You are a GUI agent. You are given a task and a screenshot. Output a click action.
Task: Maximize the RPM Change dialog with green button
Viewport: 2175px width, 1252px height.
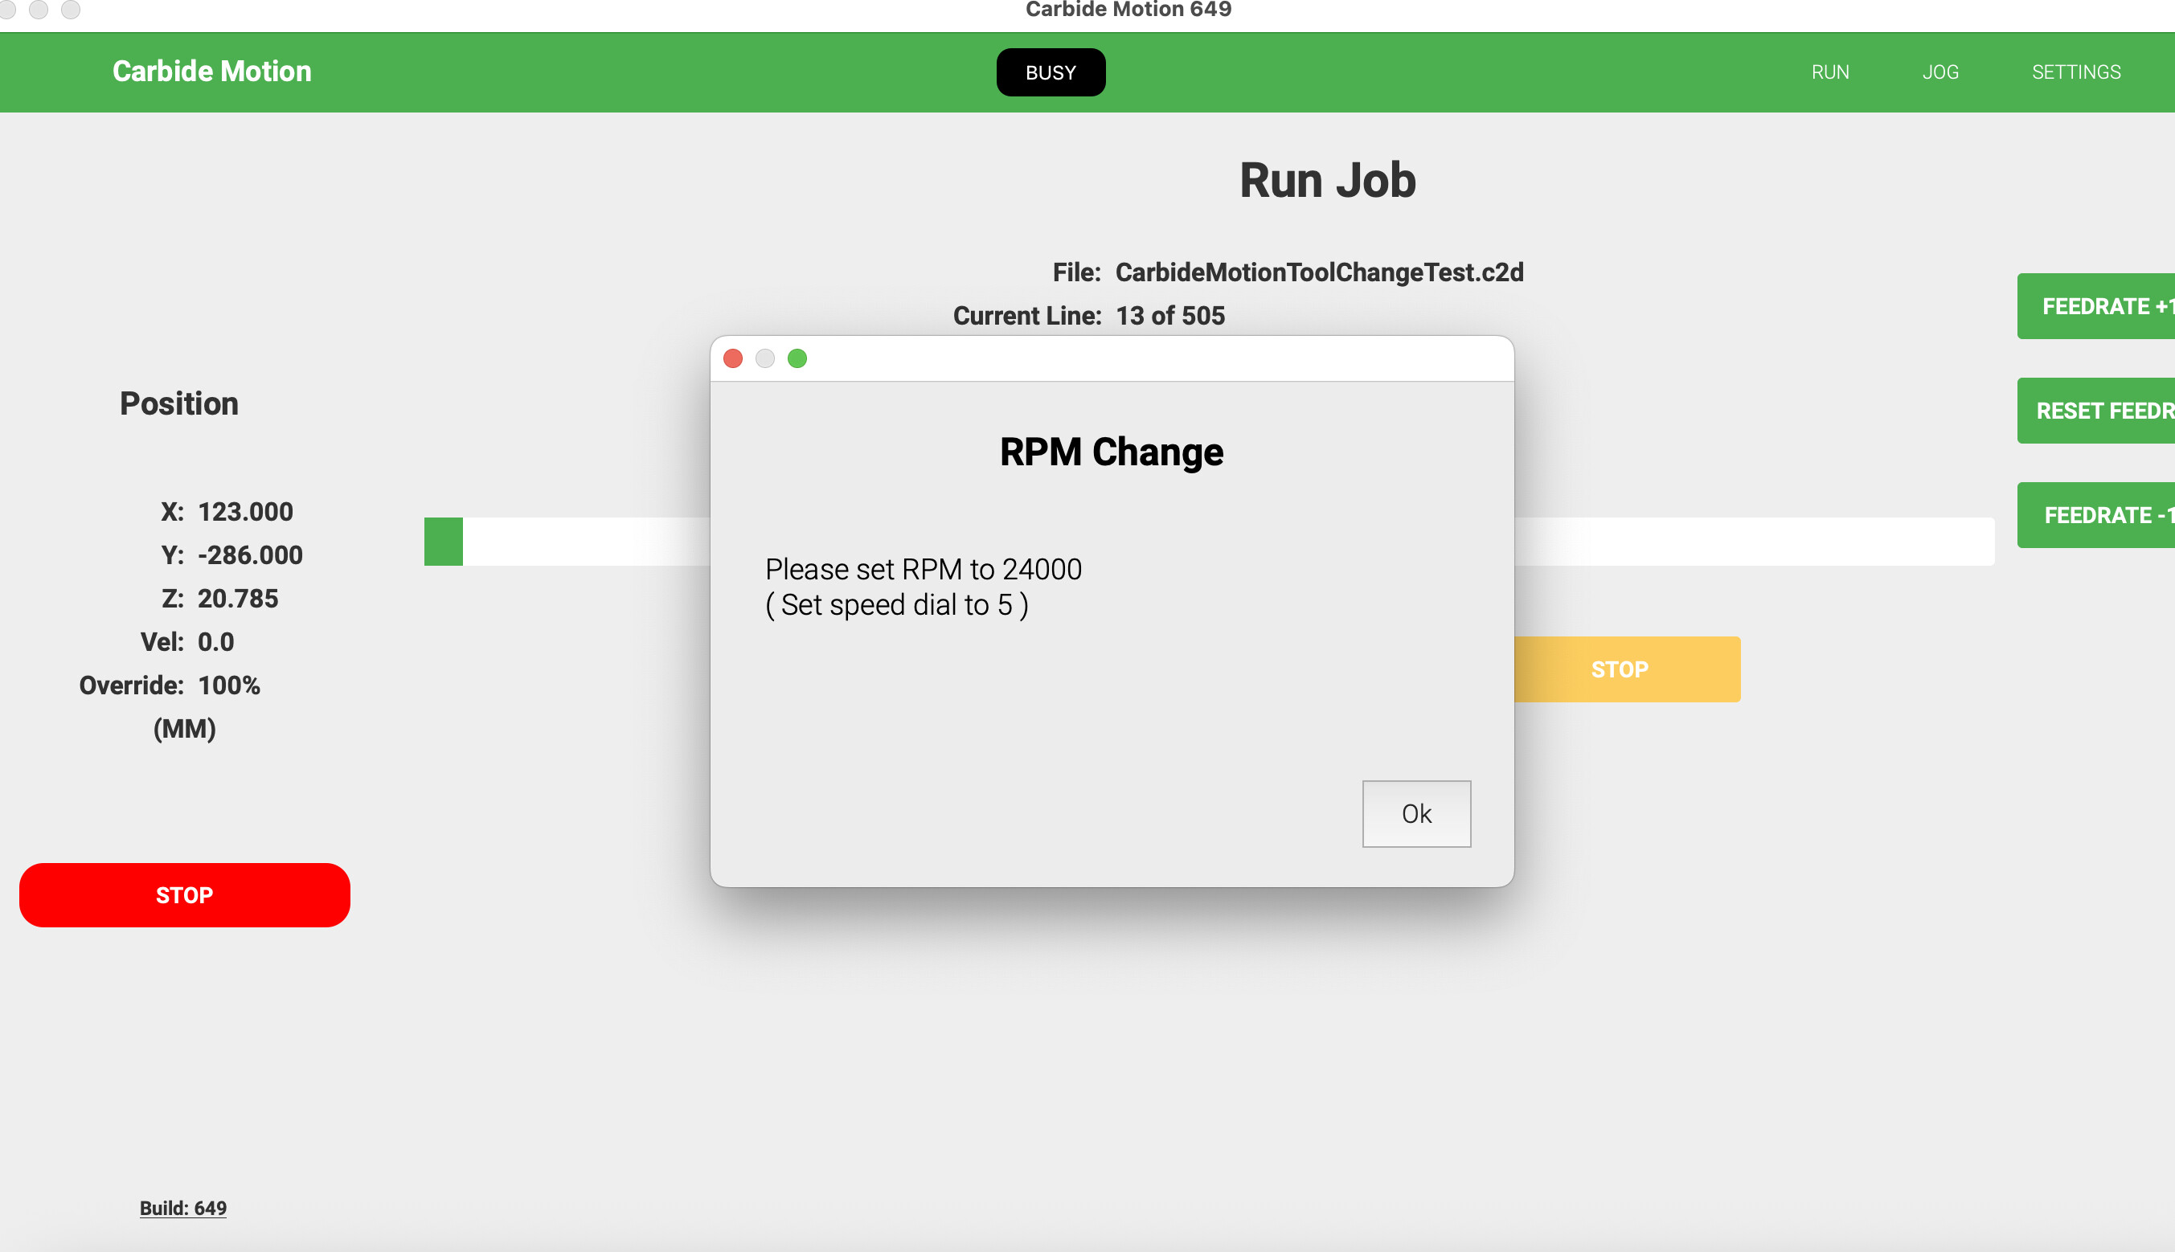(797, 358)
